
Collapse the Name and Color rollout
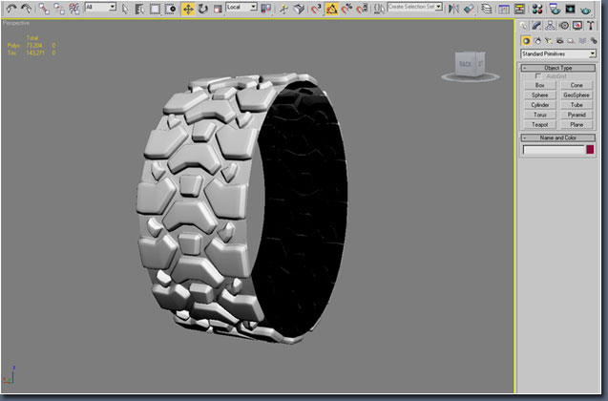click(x=558, y=137)
